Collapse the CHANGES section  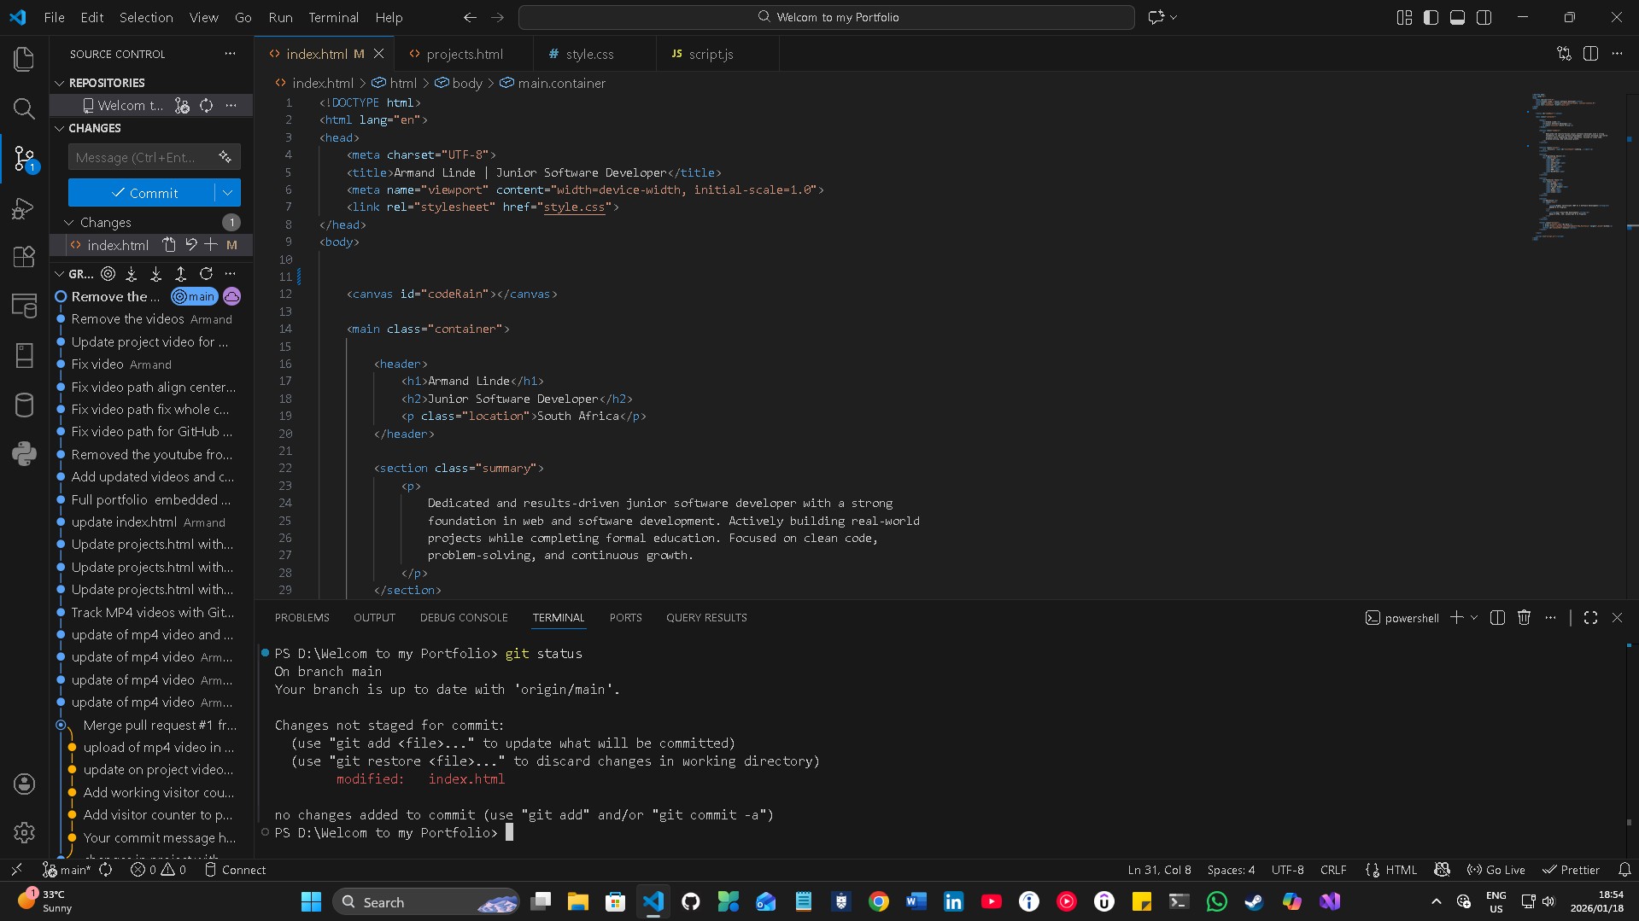coord(58,128)
